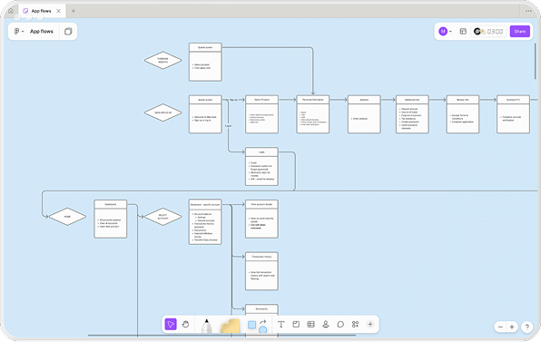
Task: Open the widgets and templates tool
Action: coord(355,324)
